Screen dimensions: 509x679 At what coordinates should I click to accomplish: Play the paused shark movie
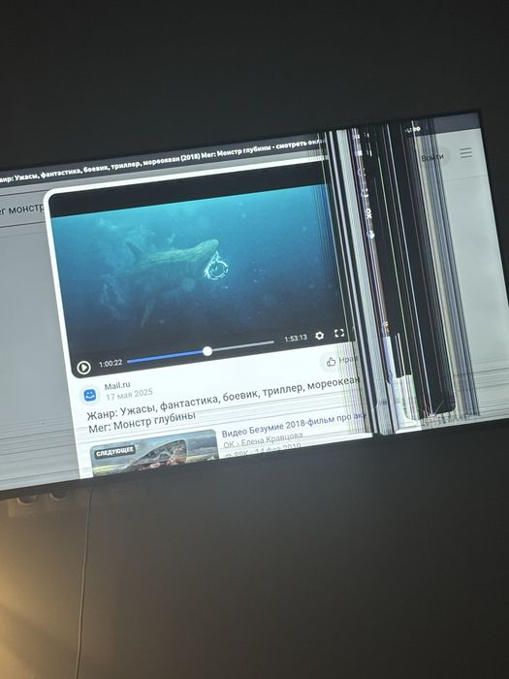tap(83, 368)
